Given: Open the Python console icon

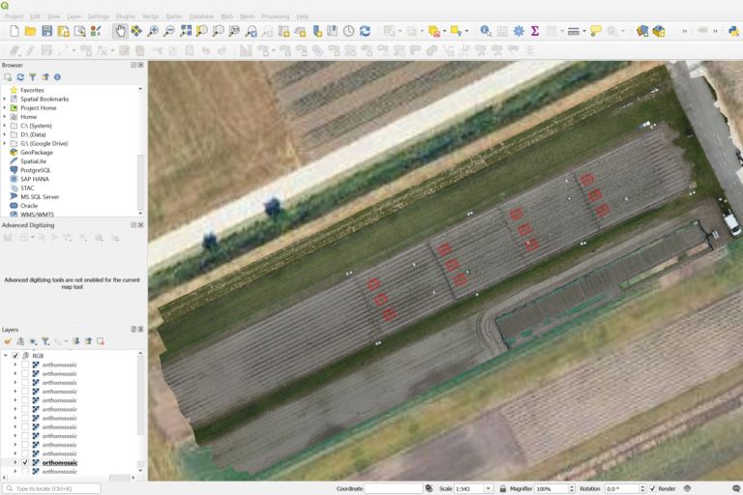Looking at the screenshot, I should [733, 31].
